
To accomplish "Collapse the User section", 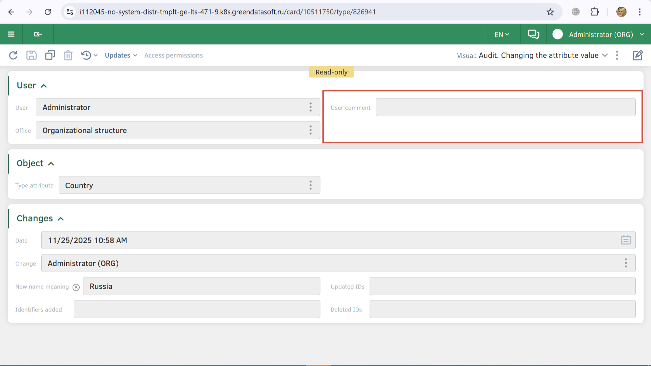I will [x=44, y=86].
